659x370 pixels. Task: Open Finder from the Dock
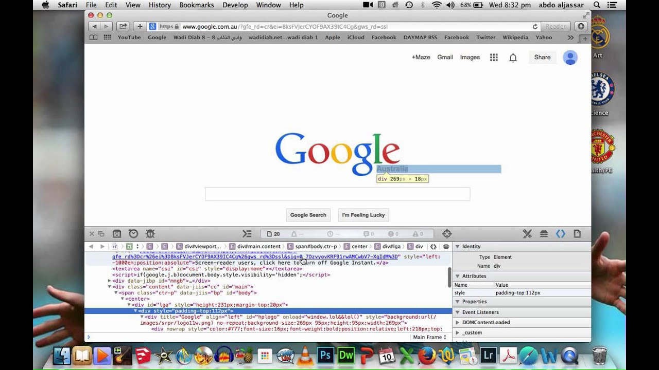(62, 355)
